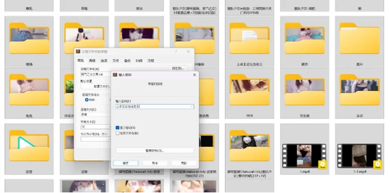Click the WinRAR icon in password dialog title
Viewport: 390px width, 193px height.
pos(115,75)
